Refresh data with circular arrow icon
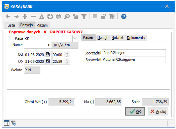The width and height of the screenshot is (176, 129). [50, 16]
